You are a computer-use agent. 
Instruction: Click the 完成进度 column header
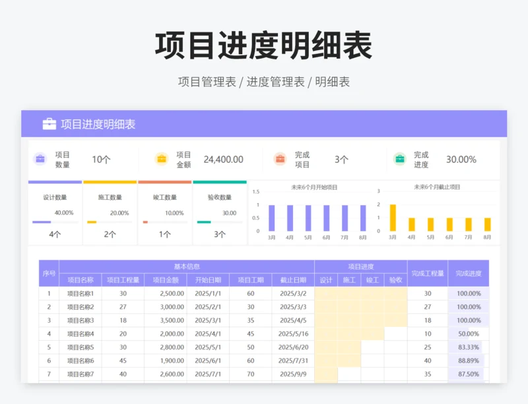pos(469,273)
